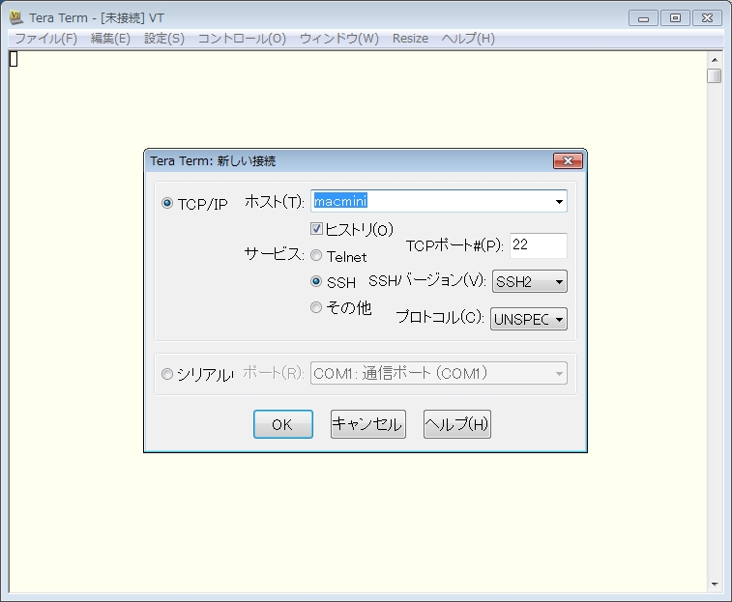The width and height of the screenshot is (732, 602).
Task: Select the シリアル (Serial) connection option
Action: [167, 375]
